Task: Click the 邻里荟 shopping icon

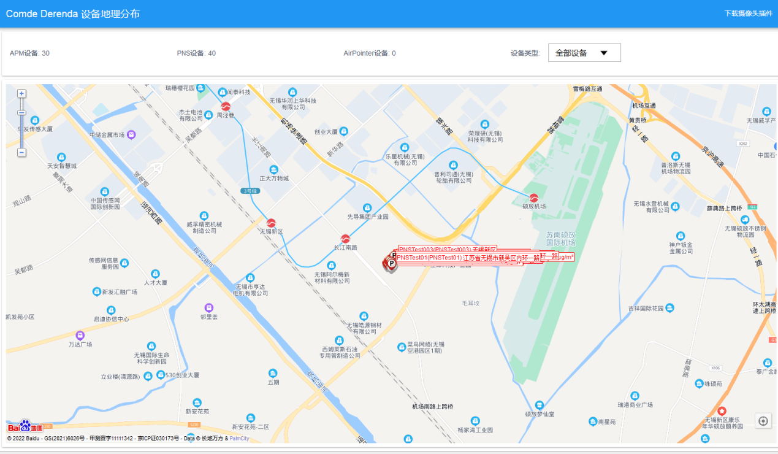Action: [209, 307]
